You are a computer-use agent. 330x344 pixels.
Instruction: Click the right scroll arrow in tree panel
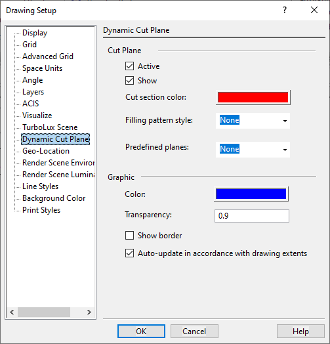click(x=89, y=312)
